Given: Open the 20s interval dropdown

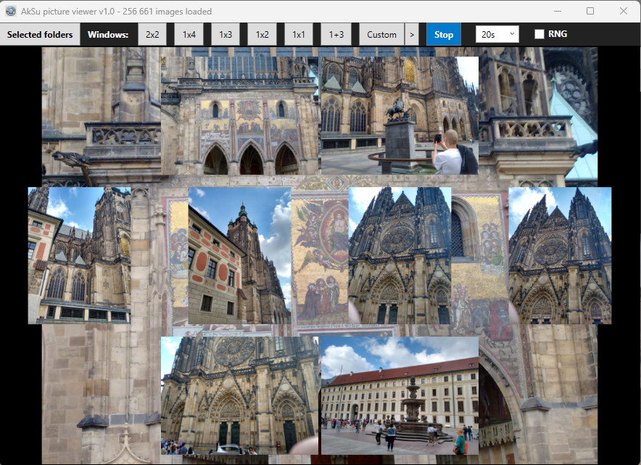Looking at the screenshot, I should [x=497, y=34].
